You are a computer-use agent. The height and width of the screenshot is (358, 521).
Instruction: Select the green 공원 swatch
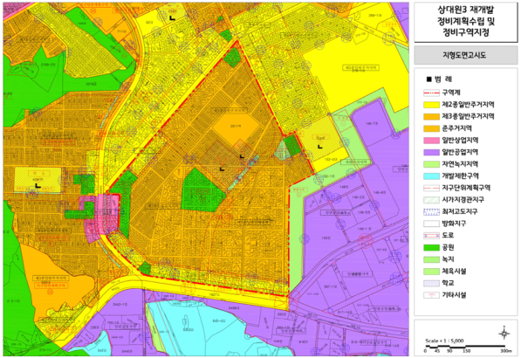(431, 248)
